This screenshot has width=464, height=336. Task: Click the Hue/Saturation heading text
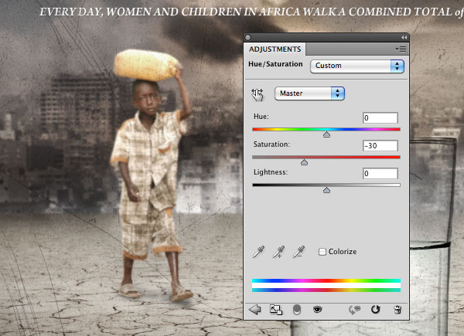(275, 64)
